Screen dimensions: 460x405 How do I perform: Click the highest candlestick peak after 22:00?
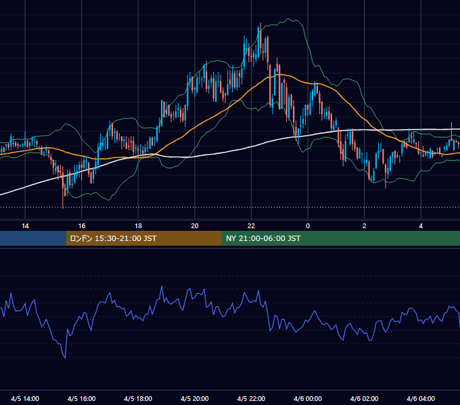260,24
